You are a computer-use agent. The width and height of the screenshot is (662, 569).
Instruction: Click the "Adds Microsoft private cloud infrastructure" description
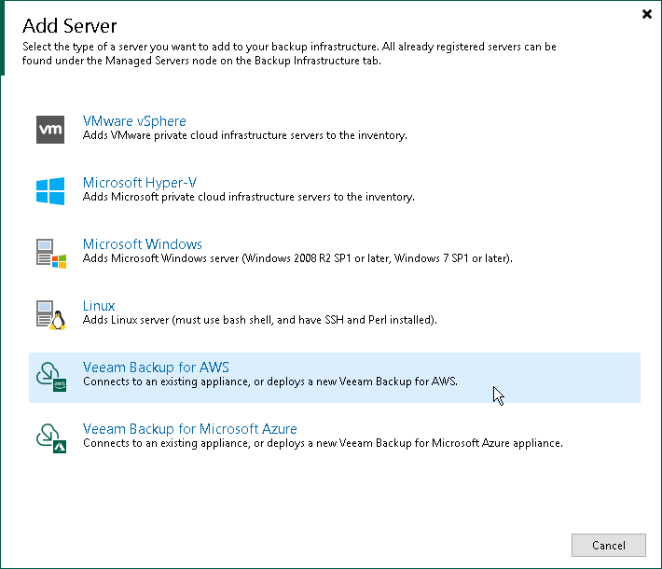coord(249,197)
